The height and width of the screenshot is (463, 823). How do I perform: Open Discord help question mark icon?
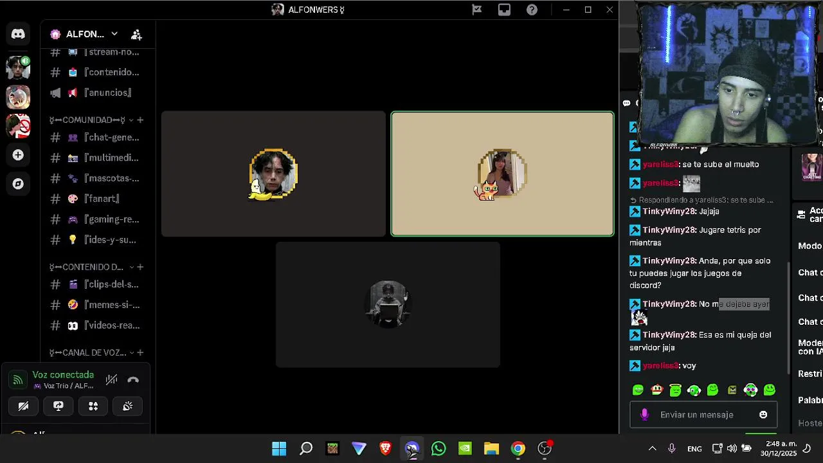(x=532, y=10)
